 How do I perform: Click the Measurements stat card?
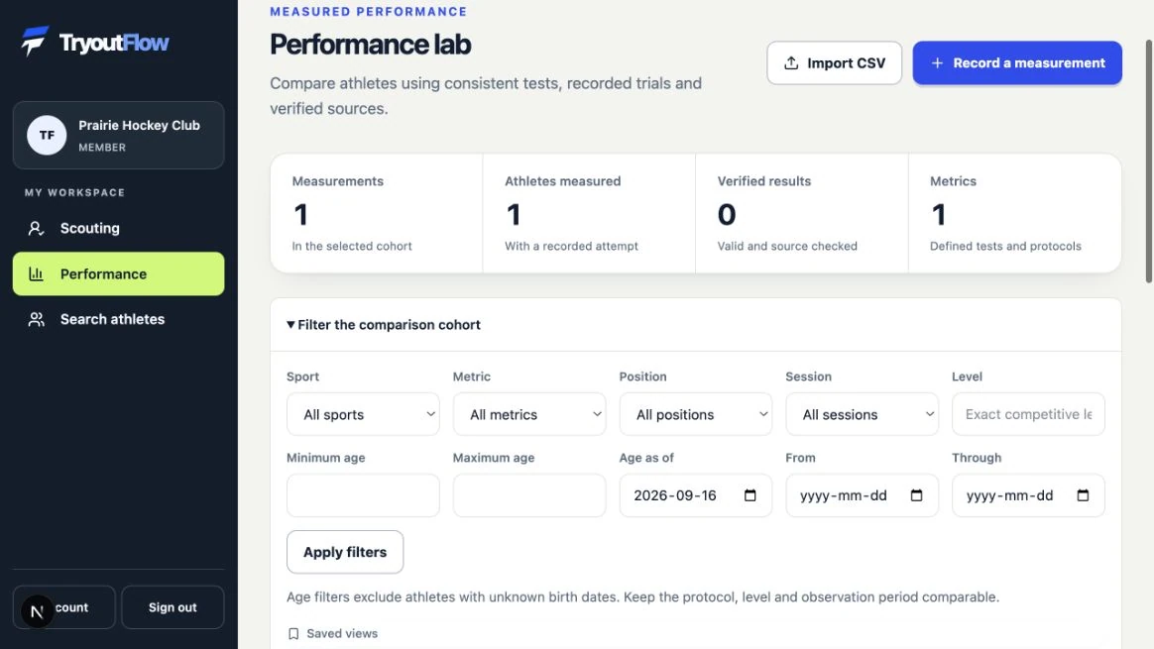(x=377, y=213)
